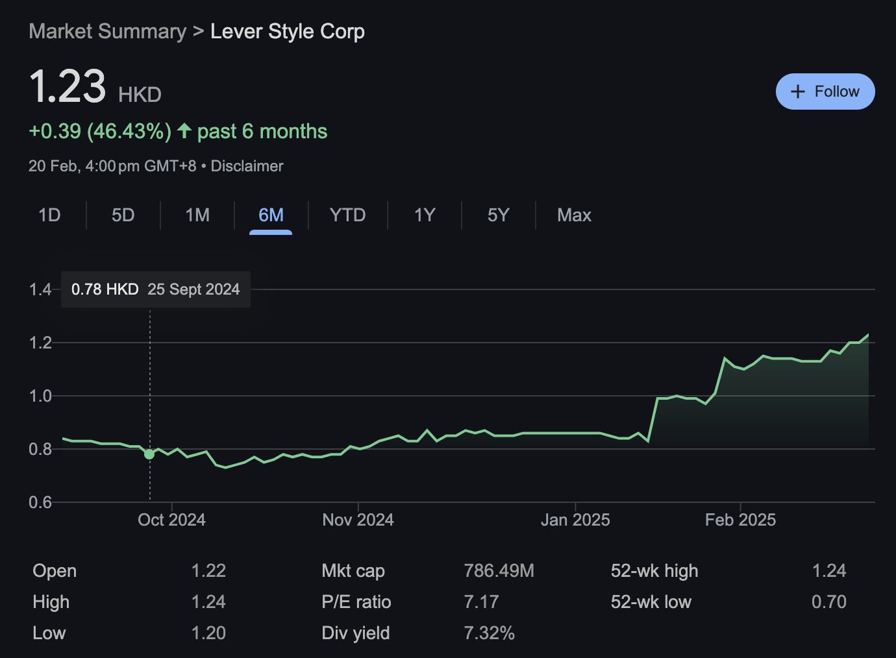Screen dimensions: 896x658
Task: Select the 5Y time range tab
Action: [x=499, y=215]
